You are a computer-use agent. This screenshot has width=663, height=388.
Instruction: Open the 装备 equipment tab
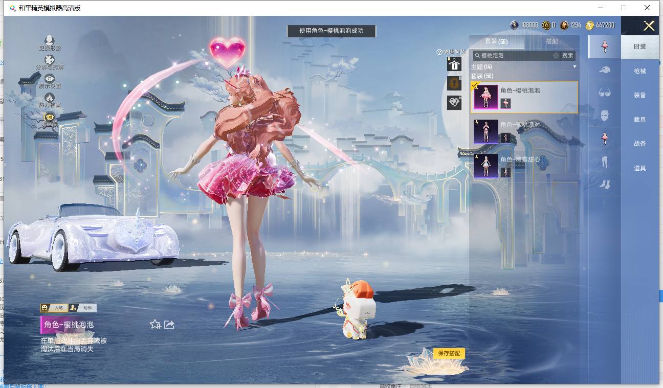(640, 95)
